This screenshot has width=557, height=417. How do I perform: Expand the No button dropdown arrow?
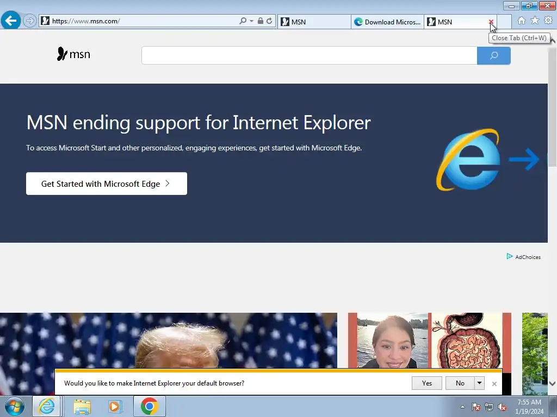(x=479, y=383)
